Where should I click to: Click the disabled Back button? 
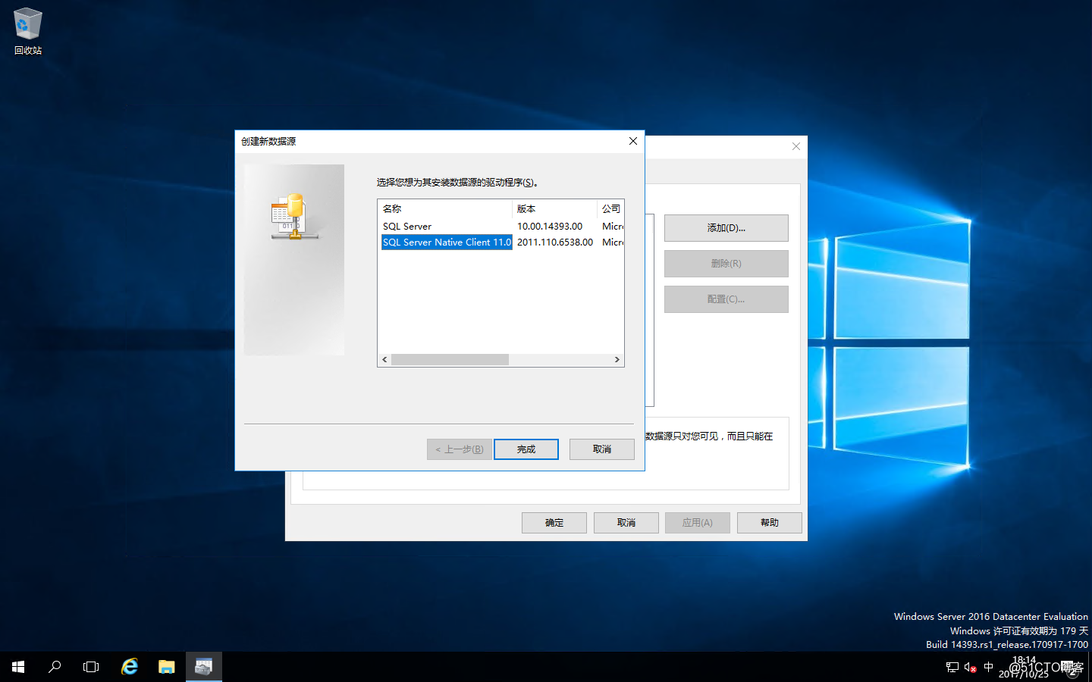click(x=460, y=449)
